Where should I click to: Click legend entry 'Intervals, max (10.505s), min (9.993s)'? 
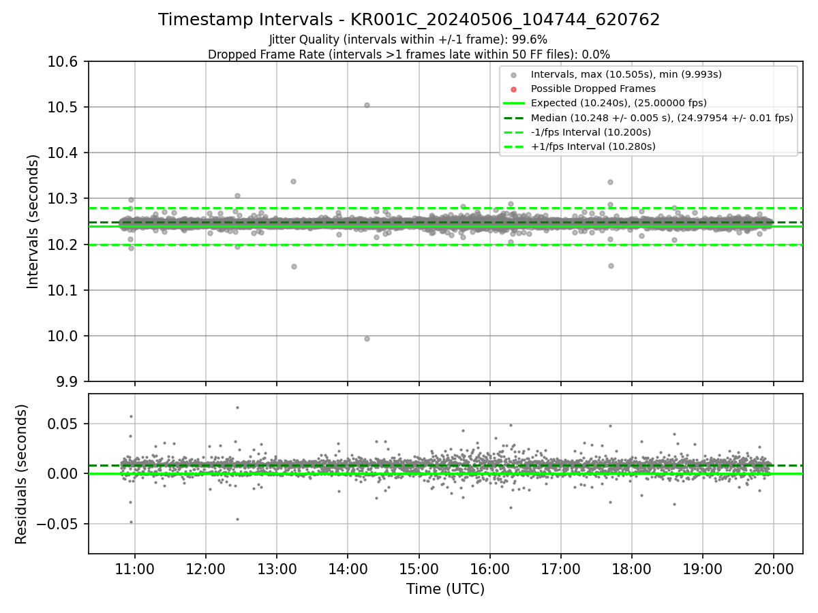point(626,74)
